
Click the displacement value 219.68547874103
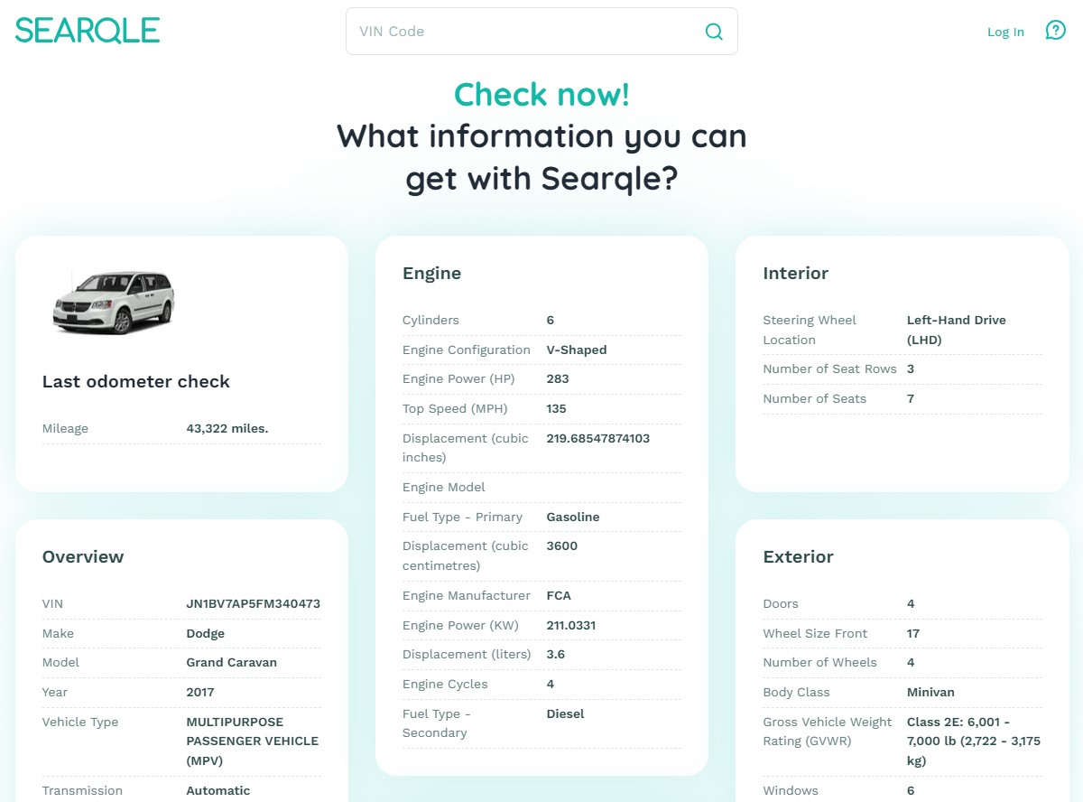[x=598, y=438]
